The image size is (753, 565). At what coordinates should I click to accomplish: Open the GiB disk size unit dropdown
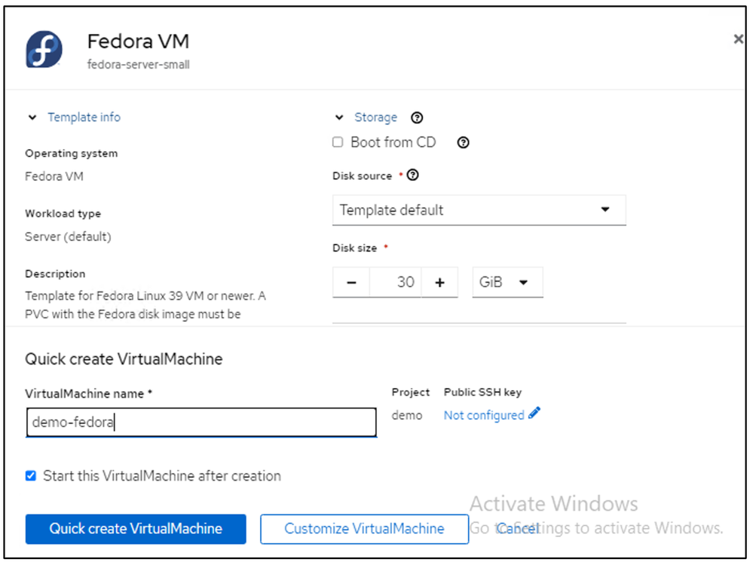pos(507,282)
